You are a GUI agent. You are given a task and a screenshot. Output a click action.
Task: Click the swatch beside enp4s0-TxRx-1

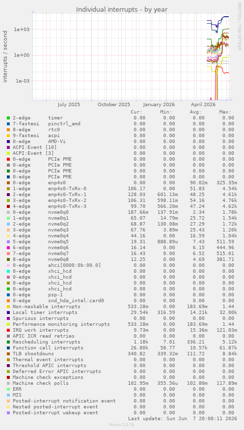[8, 195]
